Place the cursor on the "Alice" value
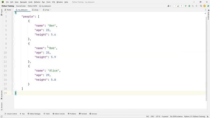This screenshot has height=118, width=210. [x=53, y=71]
